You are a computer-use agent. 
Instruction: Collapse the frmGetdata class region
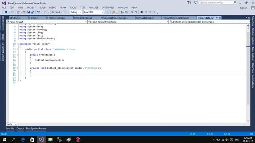click(x=18, y=49)
